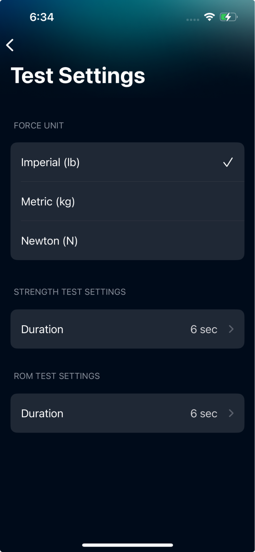Click the battery charging icon
This screenshot has width=255, height=552.
coord(228,17)
